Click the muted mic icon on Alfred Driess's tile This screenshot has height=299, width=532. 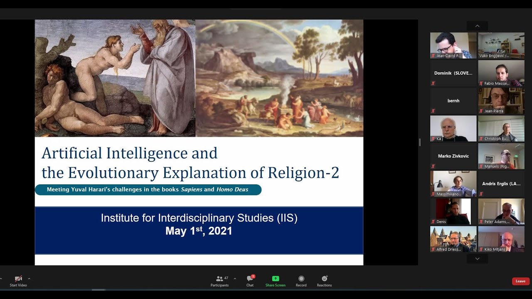[x=433, y=249]
